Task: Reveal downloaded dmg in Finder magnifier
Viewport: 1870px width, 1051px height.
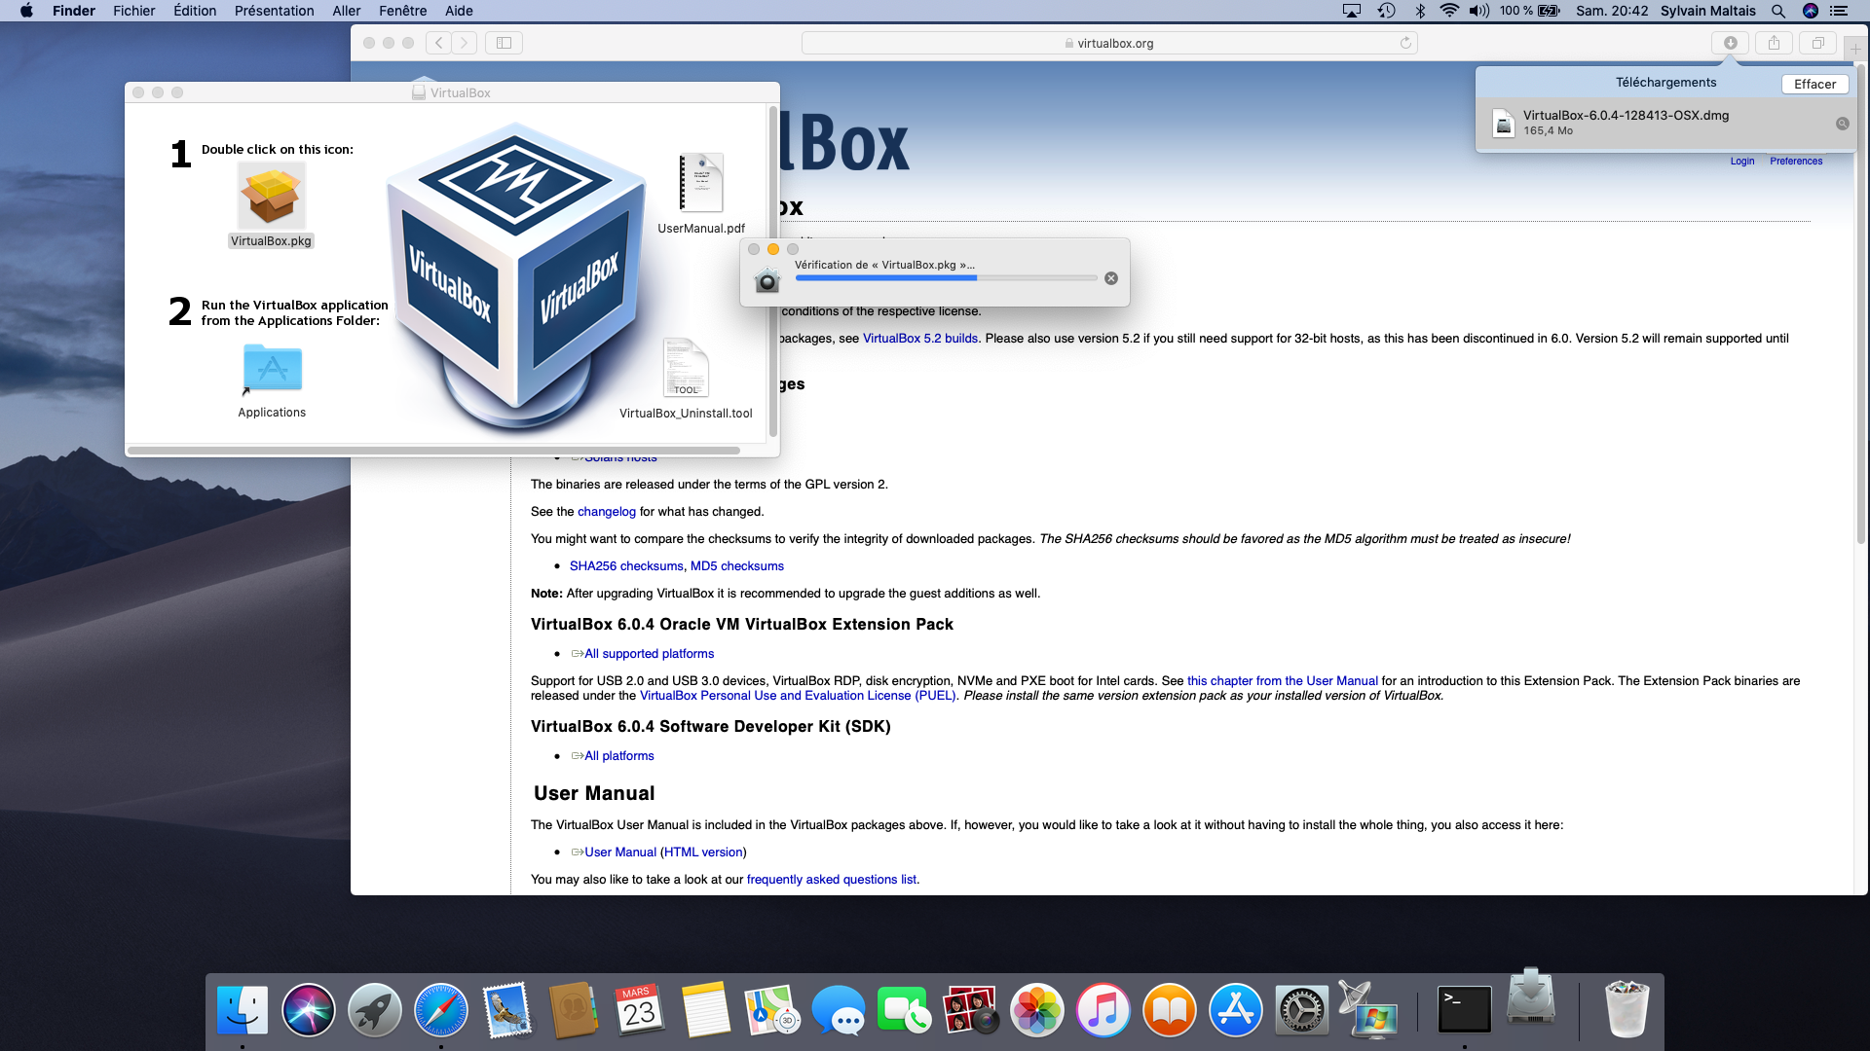Action: [x=1842, y=124]
